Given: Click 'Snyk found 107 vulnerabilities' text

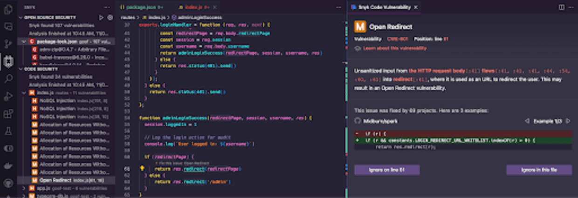Looking at the screenshot, I should tap(61, 25).
